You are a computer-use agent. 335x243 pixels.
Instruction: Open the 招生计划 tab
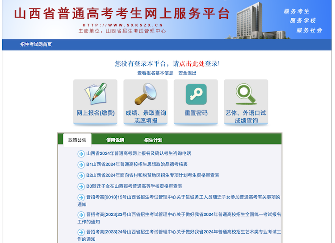(153, 140)
